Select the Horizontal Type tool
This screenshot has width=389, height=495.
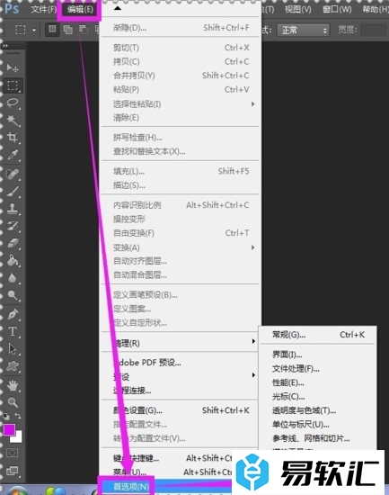tap(13, 331)
